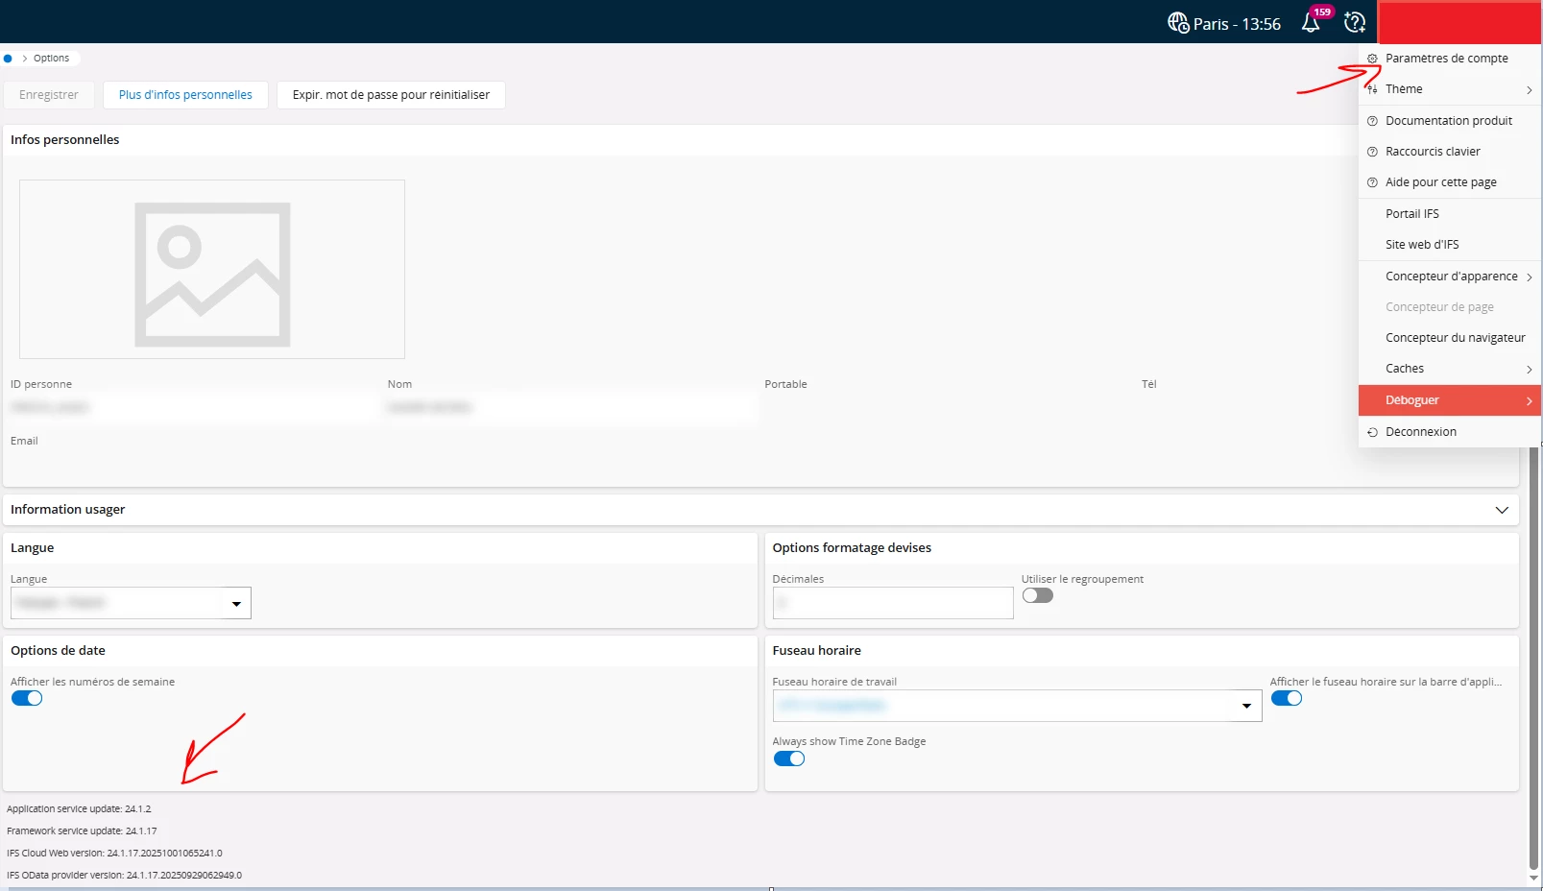Expand the Theme submenu
This screenshot has height=891, width=1543.
click(1450, 89)
